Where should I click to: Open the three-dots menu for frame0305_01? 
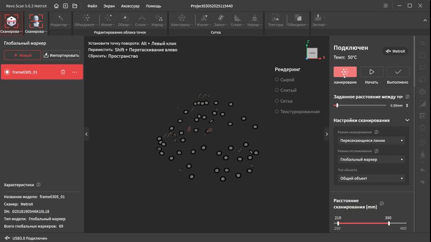75,72
